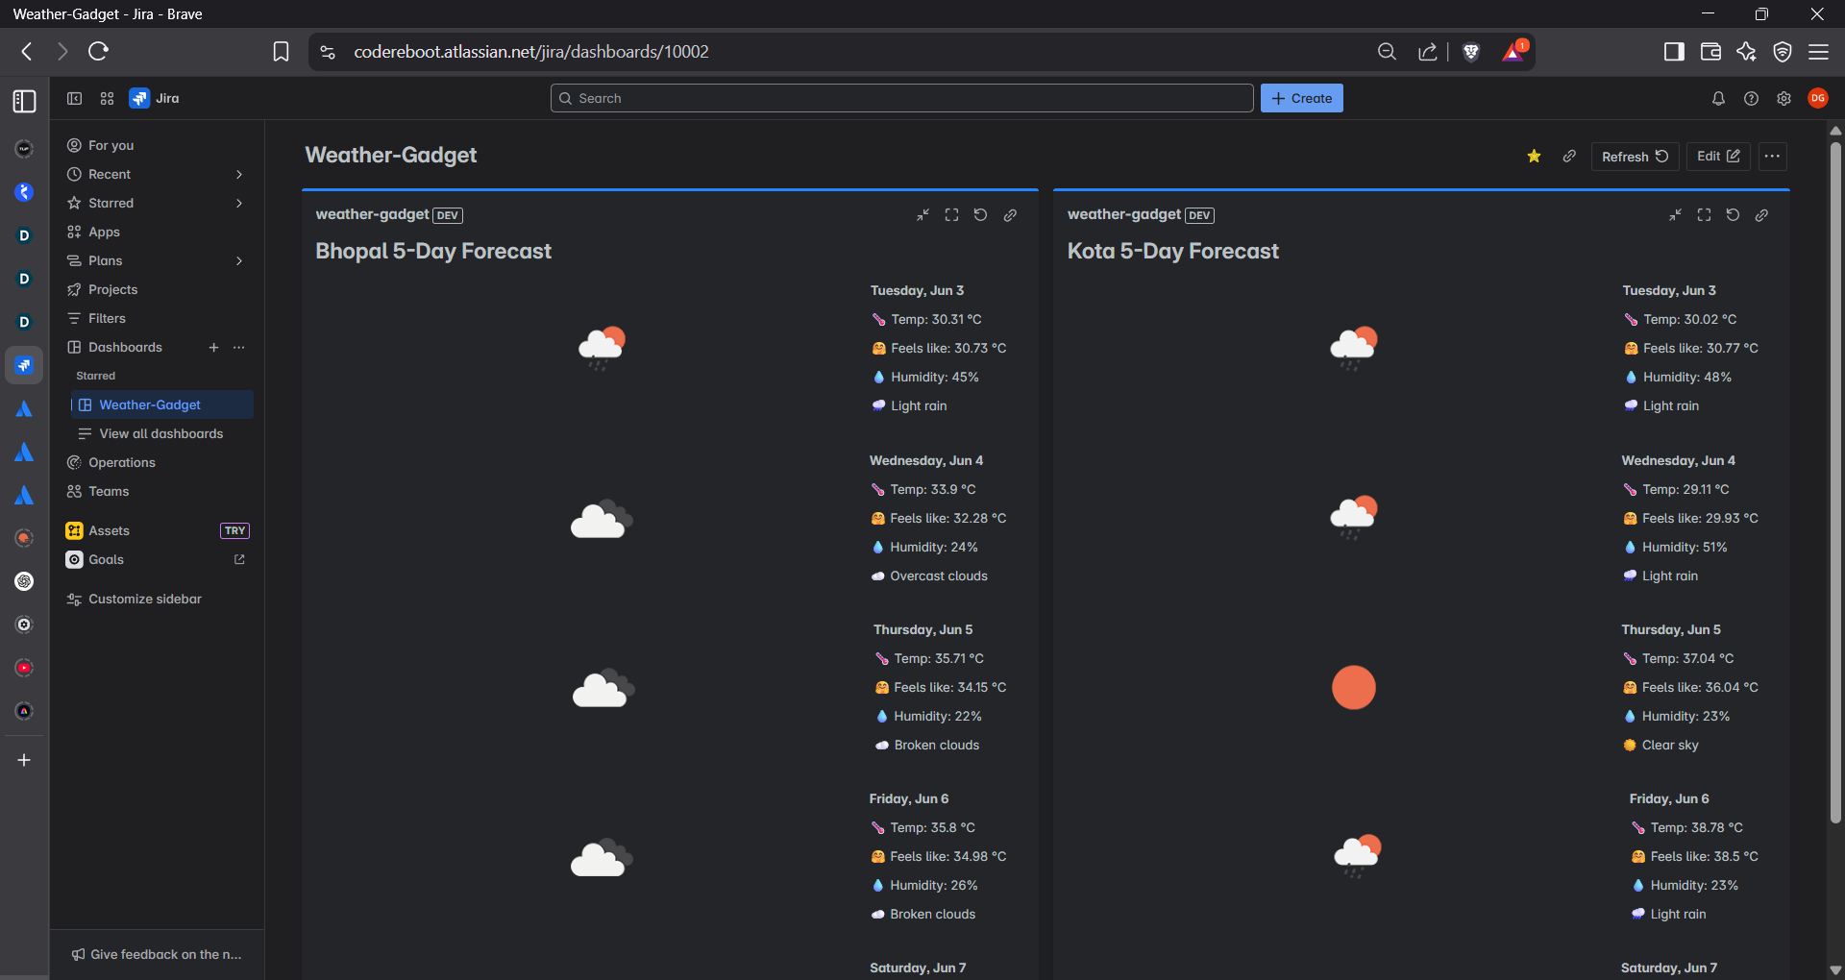Open Brave Rewards triangle icon

[1513, 52]
